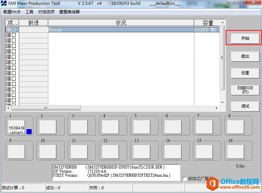262x193 pixels.
Task: Select empty port slot 8
Action: [235, 127]
